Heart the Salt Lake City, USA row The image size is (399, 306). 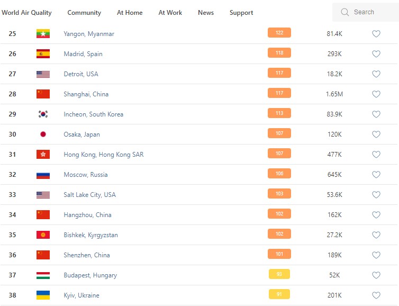376,195
